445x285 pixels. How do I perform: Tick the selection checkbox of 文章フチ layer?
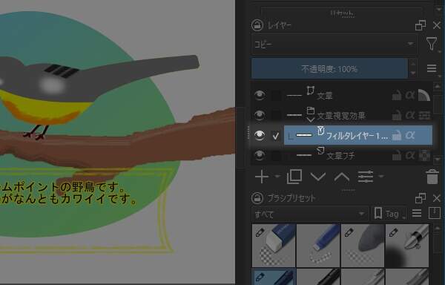pos(276,156)
